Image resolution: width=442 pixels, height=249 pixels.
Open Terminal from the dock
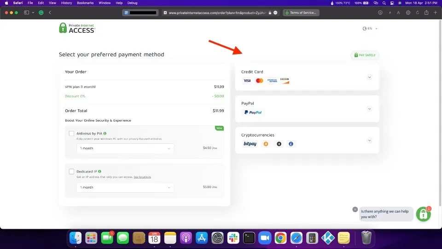(249, 238)
